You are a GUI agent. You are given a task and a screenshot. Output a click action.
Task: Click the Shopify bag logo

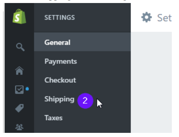(x=19, y=16)
